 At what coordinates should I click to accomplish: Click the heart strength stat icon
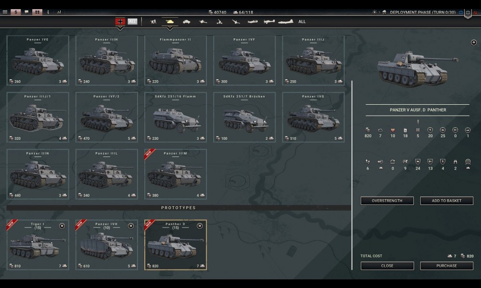[x=392, y=130]
